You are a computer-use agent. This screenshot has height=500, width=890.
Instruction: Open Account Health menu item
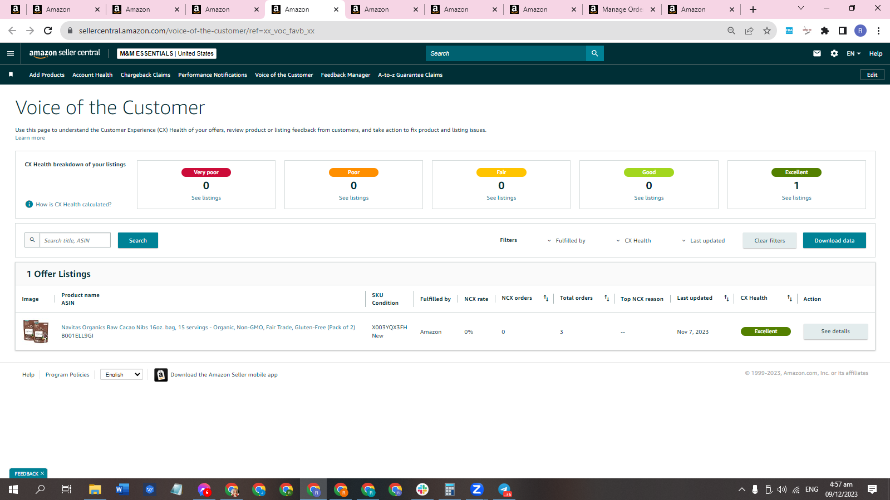click(x=92, y=75)
